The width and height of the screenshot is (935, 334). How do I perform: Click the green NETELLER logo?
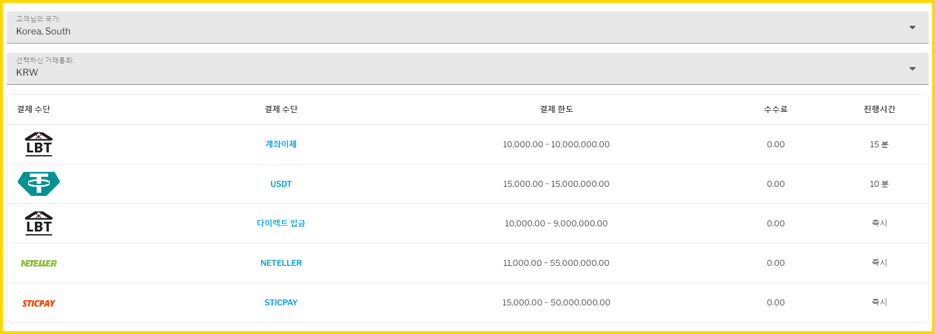(x=39, y=264)
